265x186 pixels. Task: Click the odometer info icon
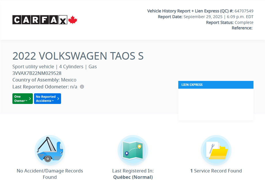point(82,87)
